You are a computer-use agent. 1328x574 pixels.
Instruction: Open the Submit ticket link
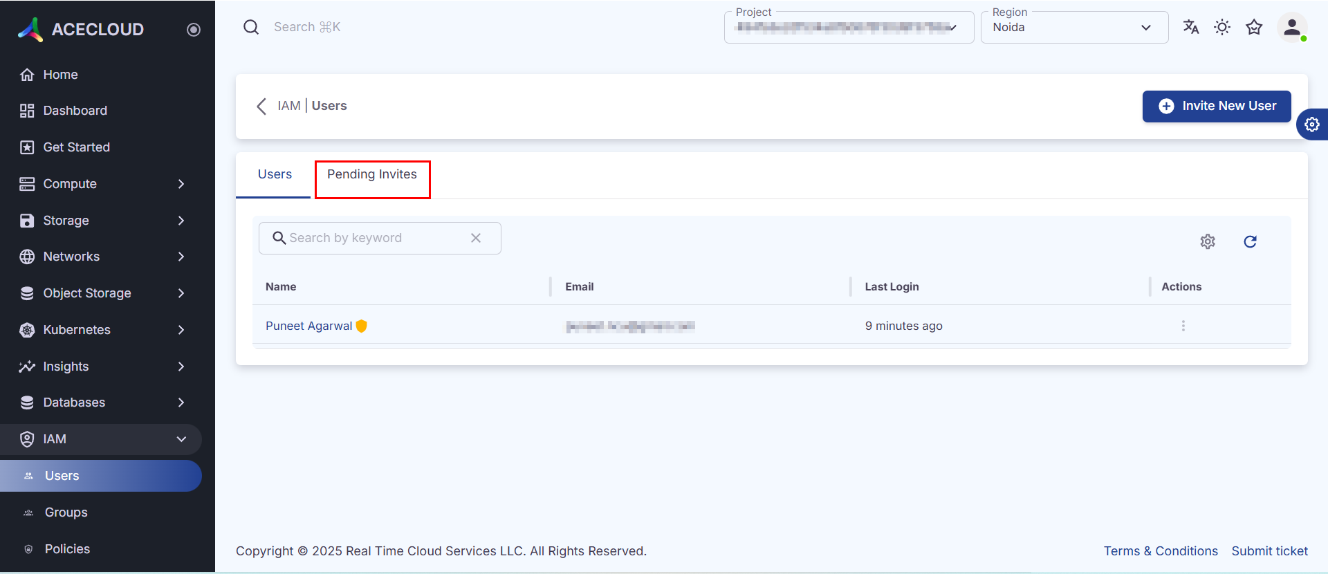[x=1269, y=551]
